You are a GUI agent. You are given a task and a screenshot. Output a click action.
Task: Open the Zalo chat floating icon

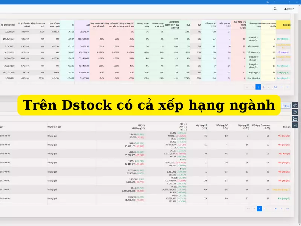point(295,119)
